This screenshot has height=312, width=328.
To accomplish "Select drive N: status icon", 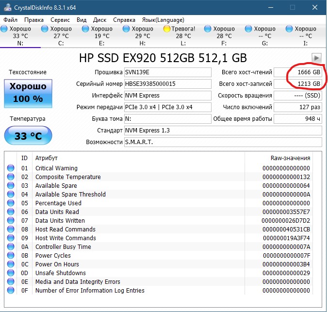I will [x=5, y=29].
